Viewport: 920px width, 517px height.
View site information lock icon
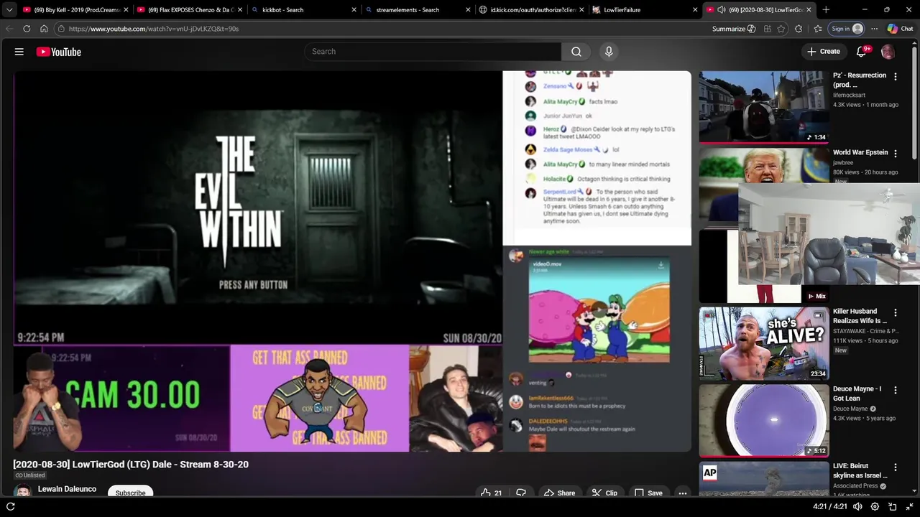[62, 29]
